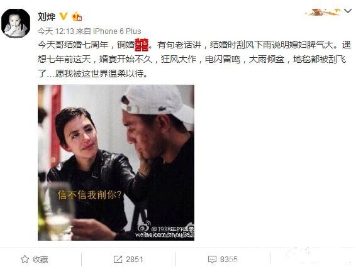Open the 刘烨 username link
The image size is (356, 274).
point(47,17)
